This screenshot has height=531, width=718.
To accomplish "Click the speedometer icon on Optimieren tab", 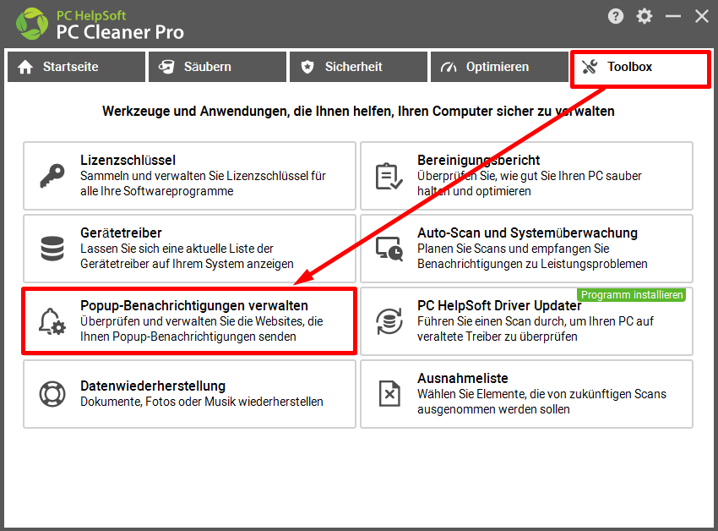I will click(x=449, y=67).
